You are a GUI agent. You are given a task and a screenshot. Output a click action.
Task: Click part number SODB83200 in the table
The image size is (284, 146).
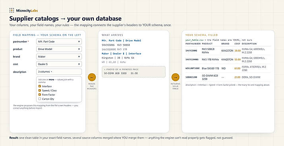pyautogui.click(x=191, y=77)
